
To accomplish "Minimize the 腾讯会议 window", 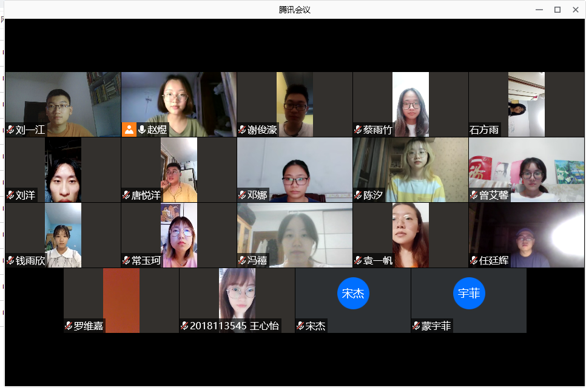I will (x=539, y=10).
